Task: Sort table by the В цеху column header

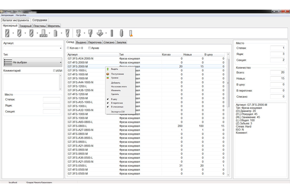Action: (x=214, y=55)
